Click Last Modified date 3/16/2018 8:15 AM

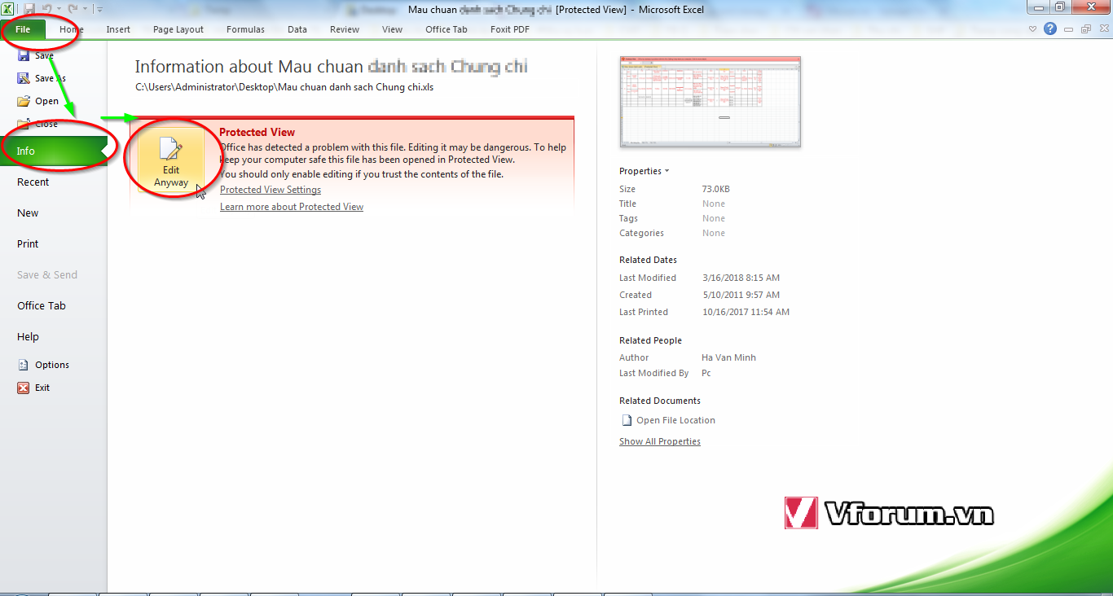[x=741, y=278]
